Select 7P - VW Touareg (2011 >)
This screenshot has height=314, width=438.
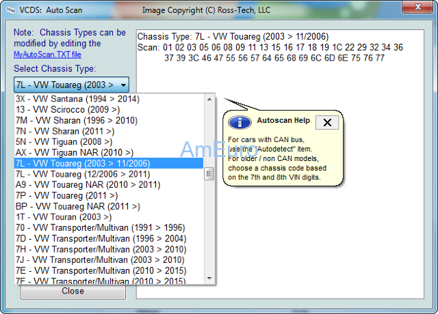(x=109, y=196)
